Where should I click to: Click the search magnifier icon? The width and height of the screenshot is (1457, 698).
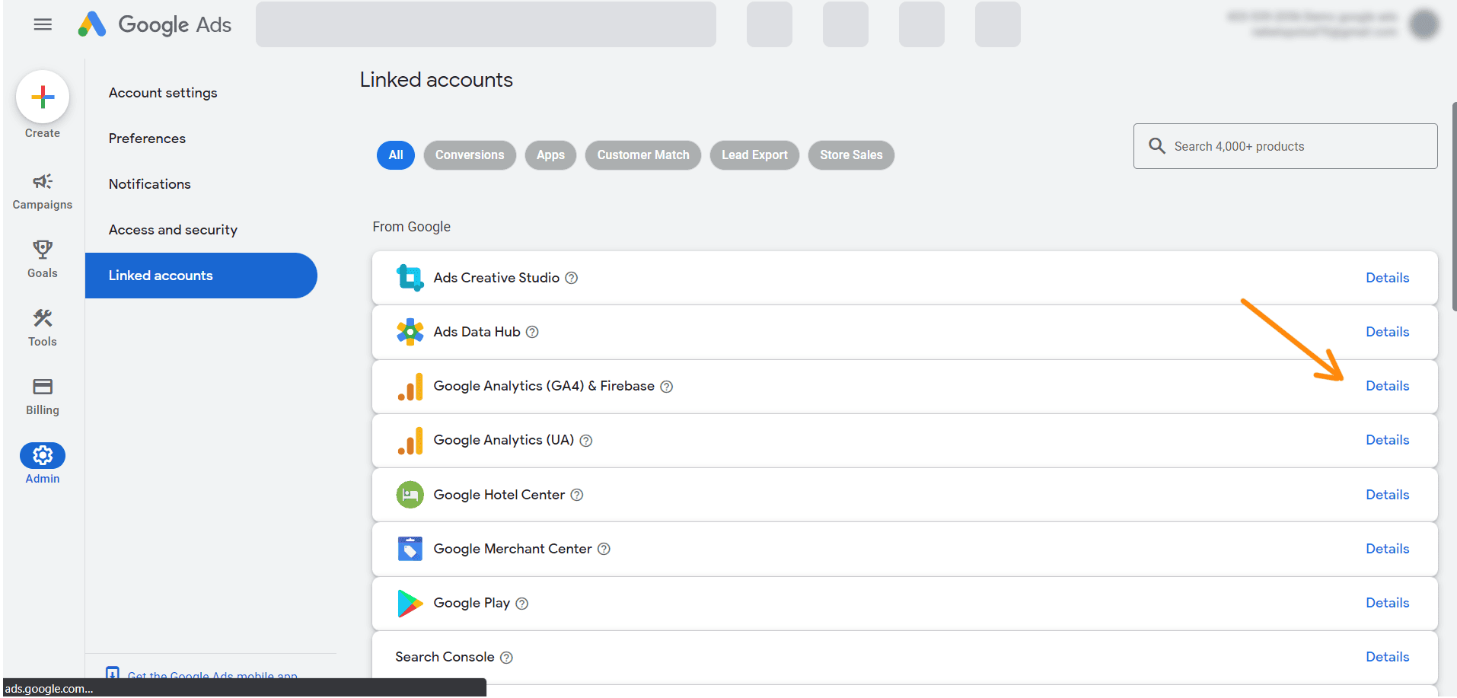[1156, 145]
